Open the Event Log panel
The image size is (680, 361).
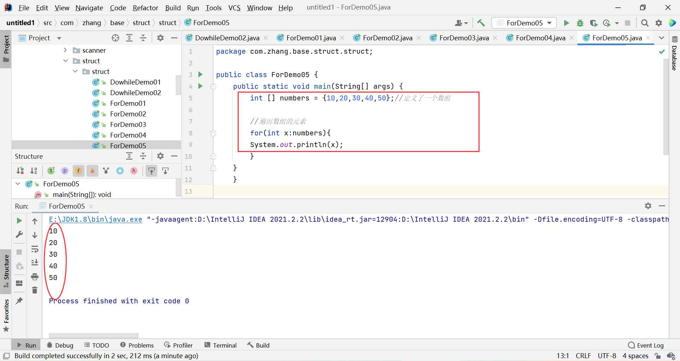pyautogui.click(x=650, y=345)
